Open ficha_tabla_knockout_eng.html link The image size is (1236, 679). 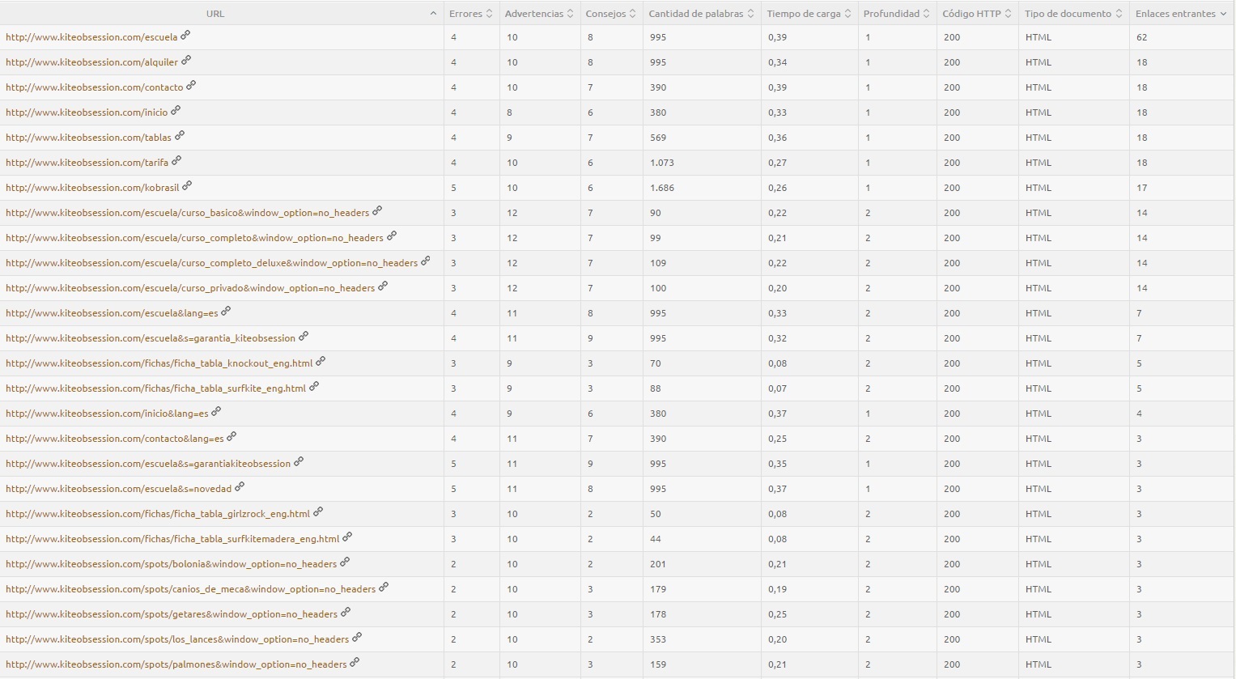[159, 363]
